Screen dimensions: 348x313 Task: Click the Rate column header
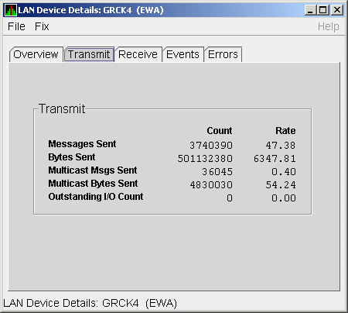tap(285, 131)
